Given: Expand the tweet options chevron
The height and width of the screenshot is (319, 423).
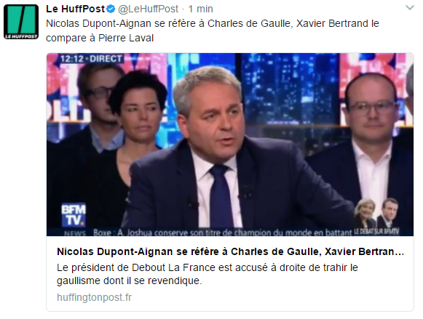Looking at the screenshot, I should click(410, 8).
